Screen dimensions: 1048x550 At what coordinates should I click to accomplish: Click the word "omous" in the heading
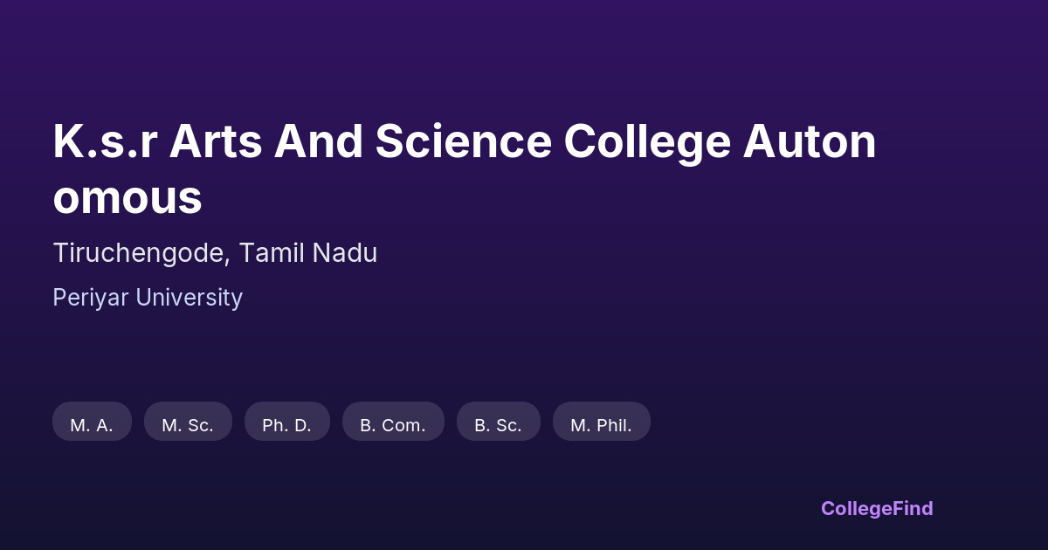click(x=128, y=198)
